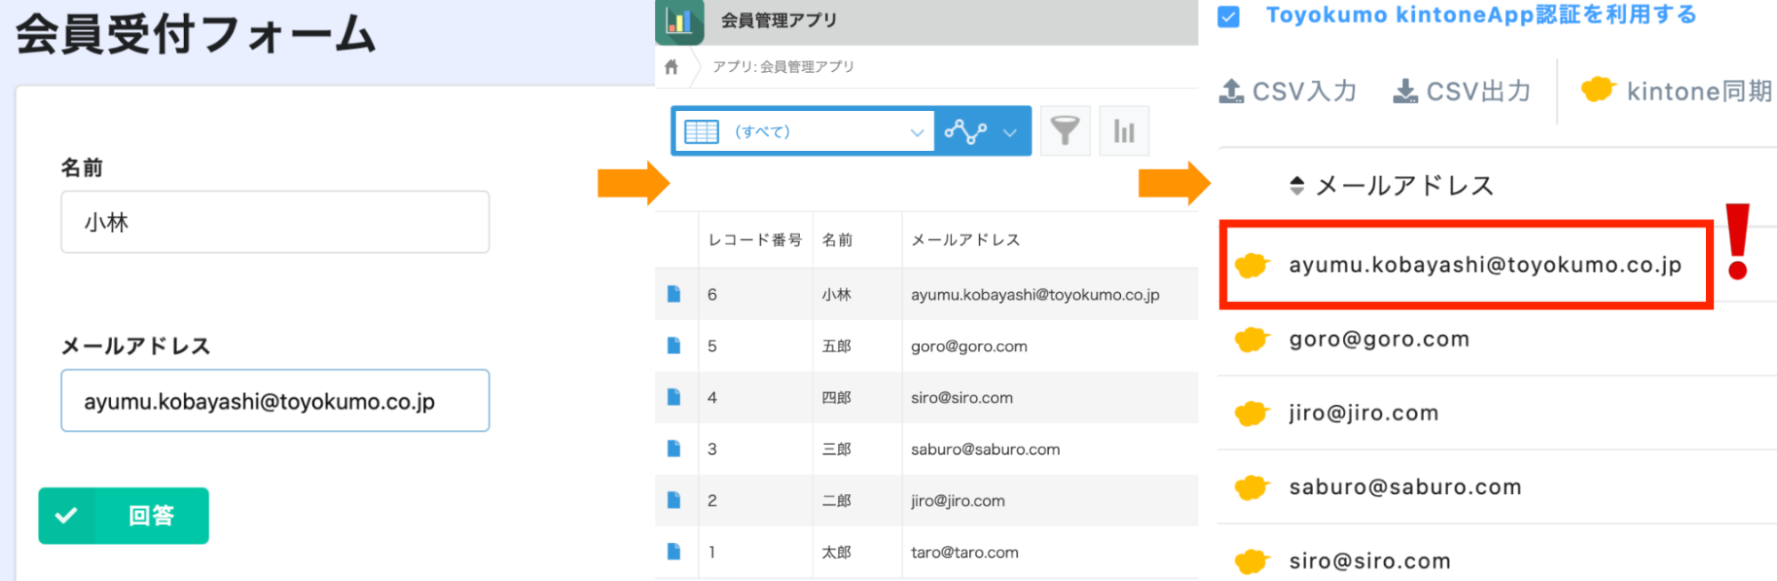Open the 会員管理アプリ app icon
The width and height of the screenshot is (1777, 581).
coord(679,21)
